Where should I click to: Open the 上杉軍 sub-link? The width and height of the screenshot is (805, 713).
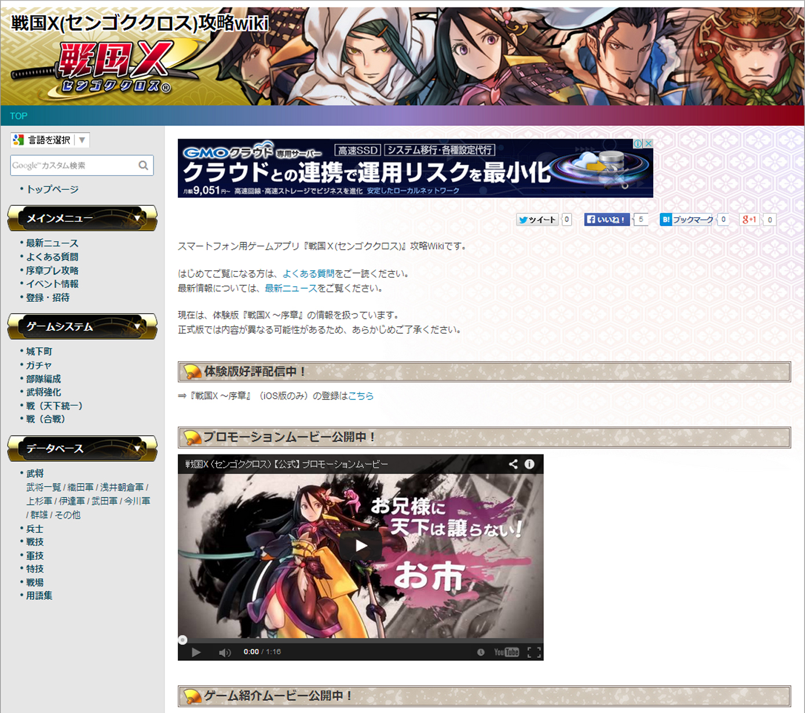[39, 501]
